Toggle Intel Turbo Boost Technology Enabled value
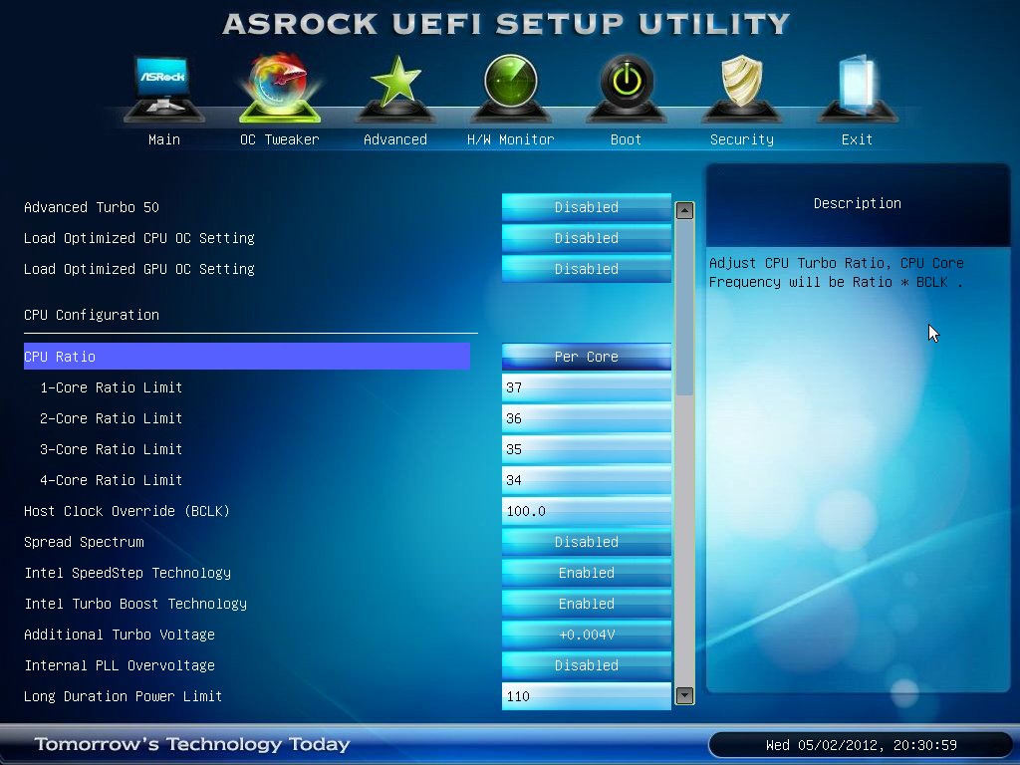This screenshot has width=1020, height=765. [x=586, y=604]
